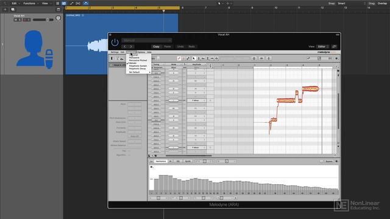Screen dimensions: 390x219
Task: Click the Undo button
Action: [x=180, y=46]
